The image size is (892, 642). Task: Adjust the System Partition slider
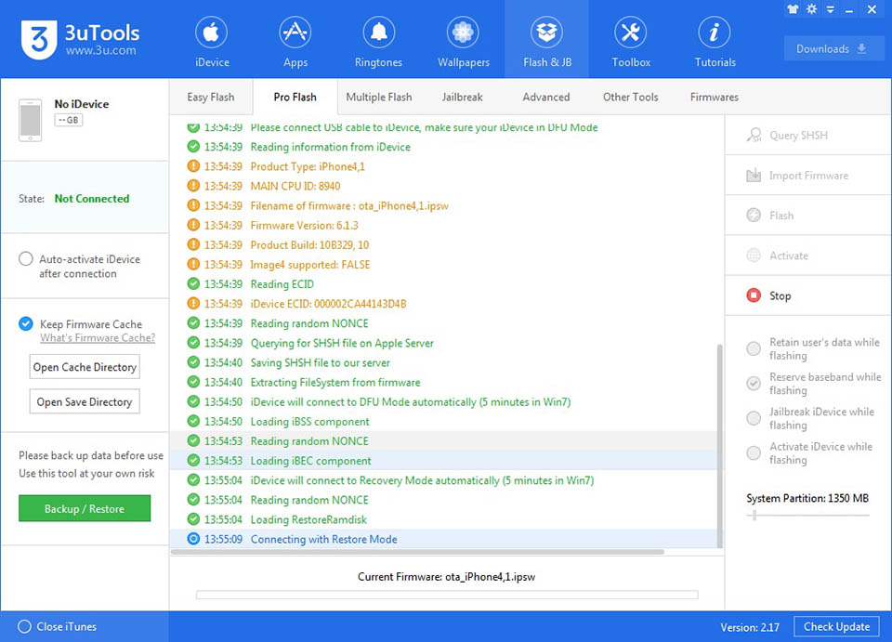[x=754, y=515]
